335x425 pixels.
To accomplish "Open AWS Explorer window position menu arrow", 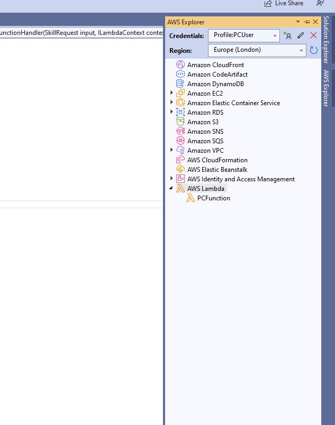I will [x=298, y=22].
